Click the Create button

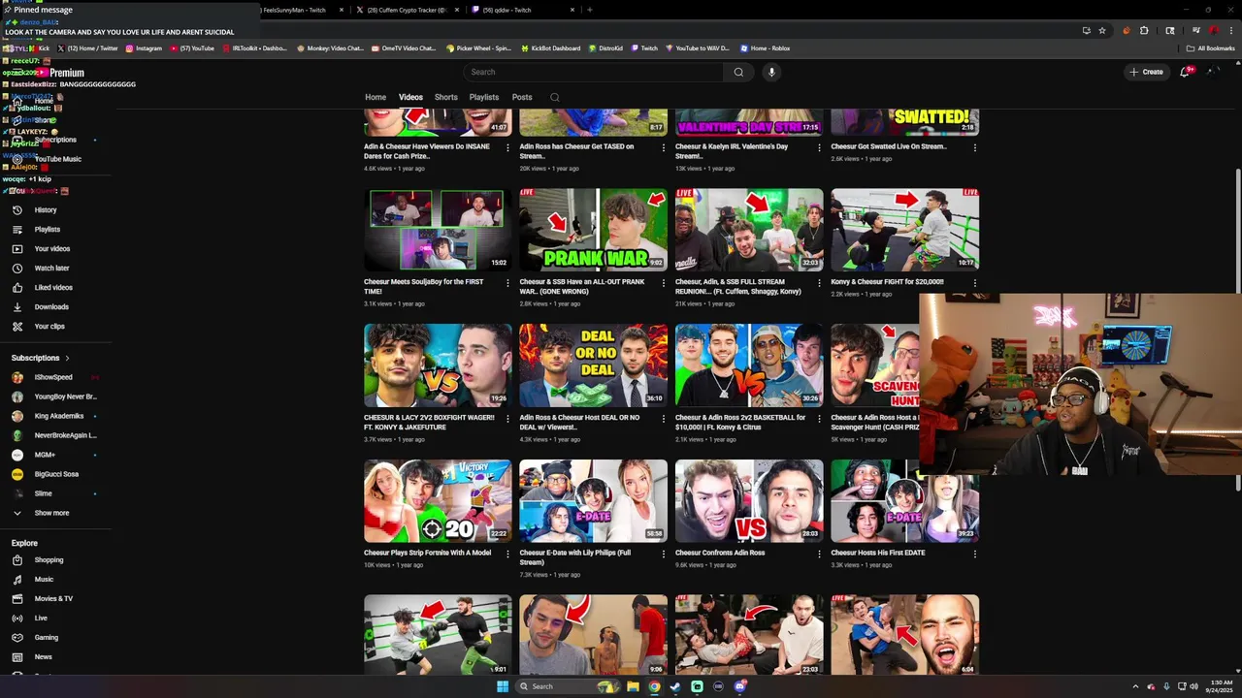pyautogui.click(x=1146, y=72)
